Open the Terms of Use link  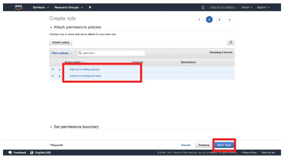268,153
